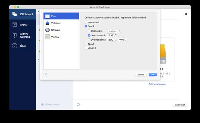Select the Plán tab in dialog
Viewport: 200px width, 123px height.
61,16
